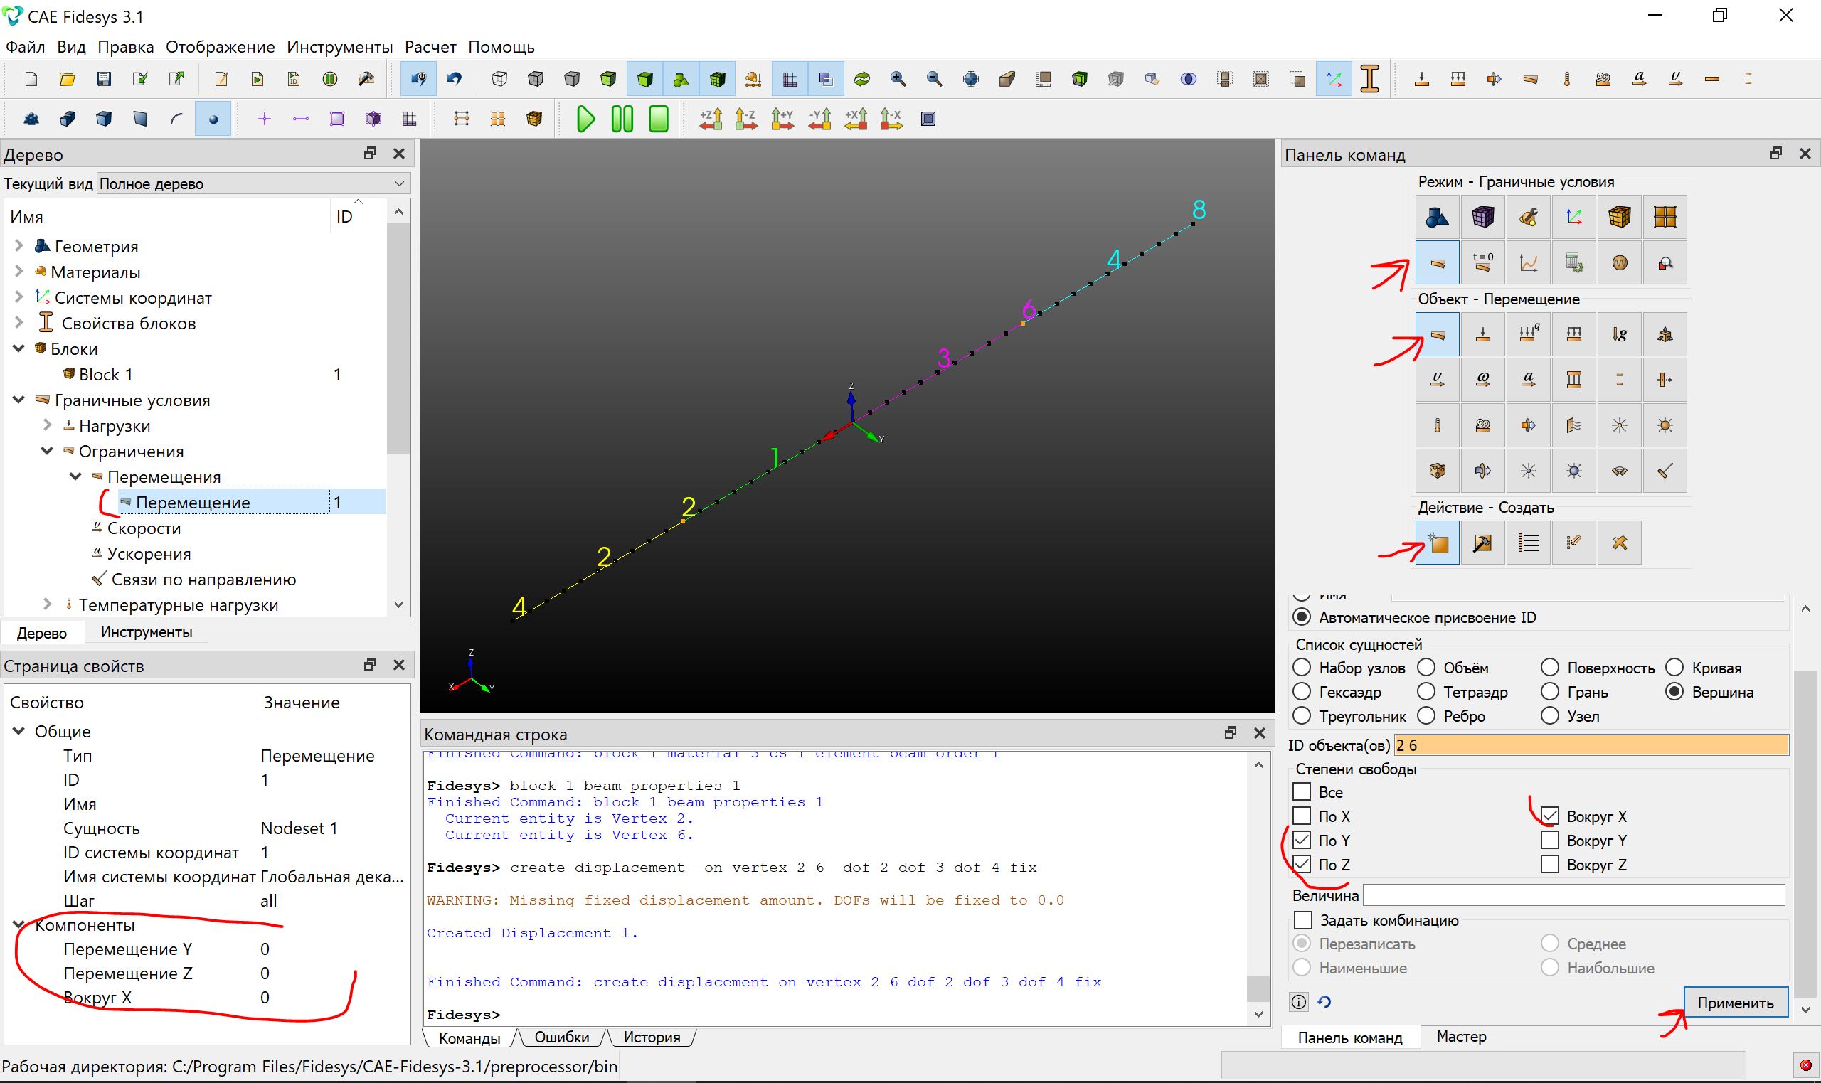Switch to the Инструменты tree tab
The width and height of the screenshot is (1821, 1083).
pyautogui.click(x=147, y=632)
